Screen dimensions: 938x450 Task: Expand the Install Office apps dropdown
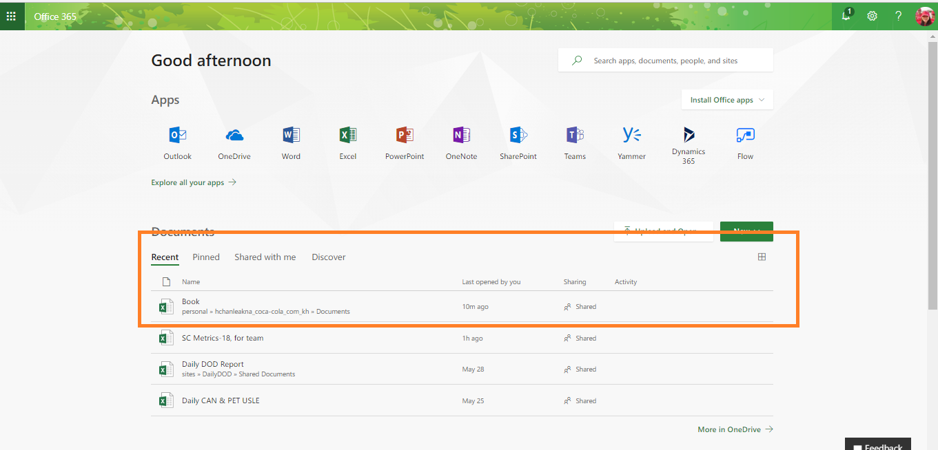click(727, 100)
